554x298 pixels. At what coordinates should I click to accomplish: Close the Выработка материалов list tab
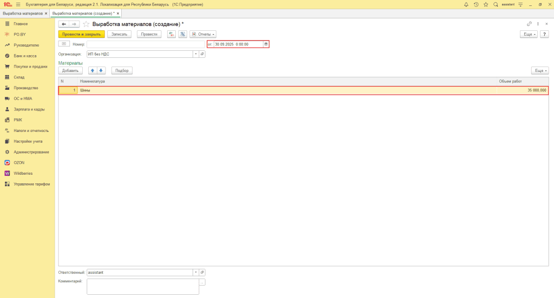pos(46,14)
